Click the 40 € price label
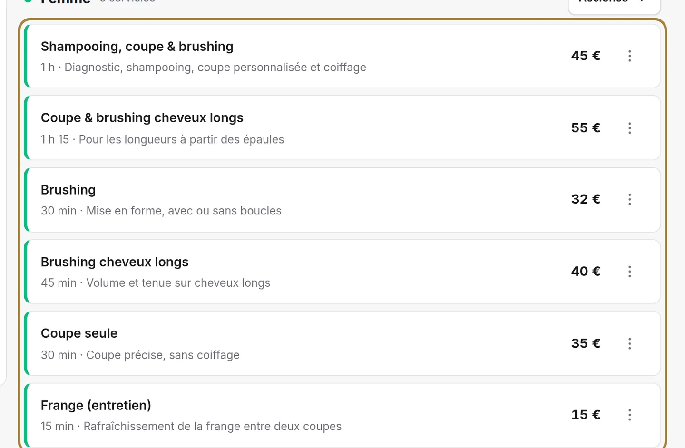 pyautogui.click(x=586, y=272)
